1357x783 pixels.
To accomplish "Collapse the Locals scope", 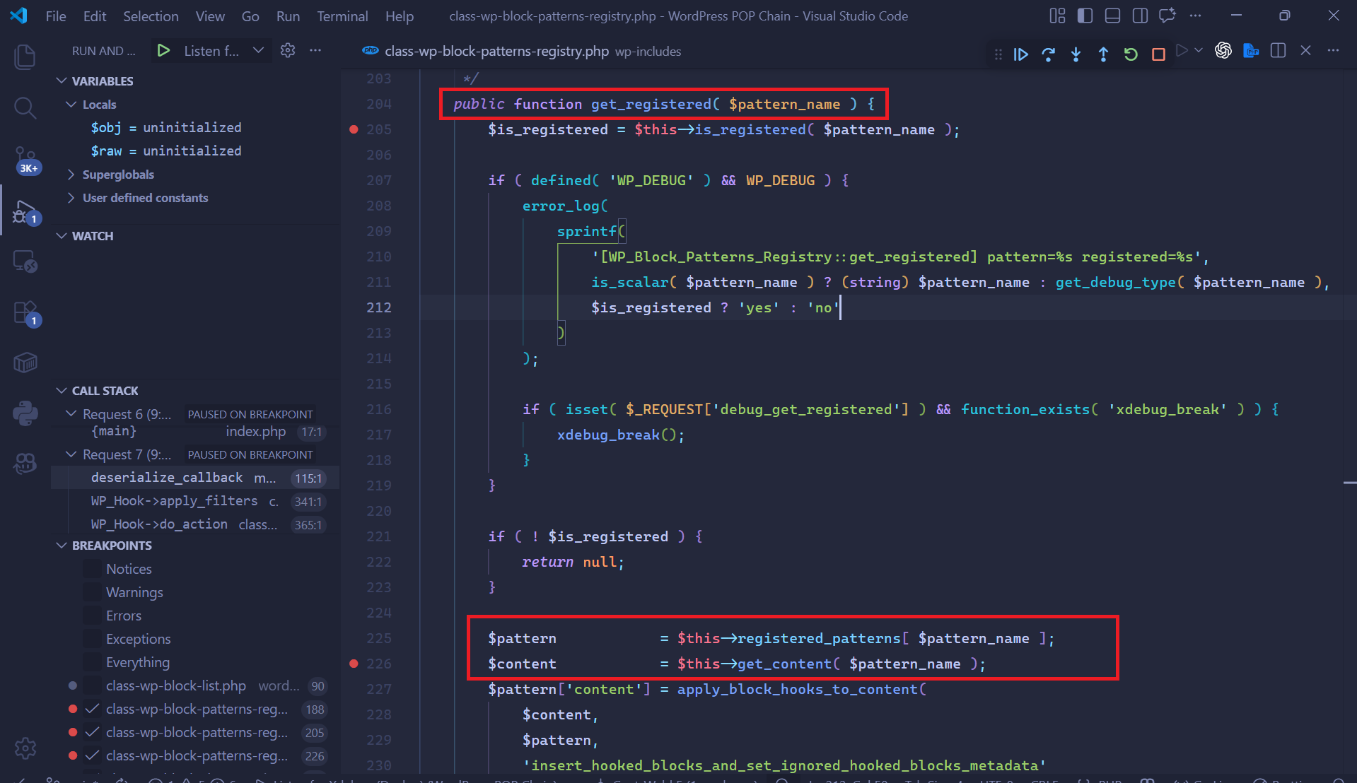I will (x=71, y=105).
